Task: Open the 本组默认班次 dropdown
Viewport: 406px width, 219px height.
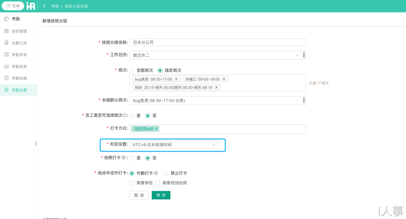Action: tap(217, 101)
